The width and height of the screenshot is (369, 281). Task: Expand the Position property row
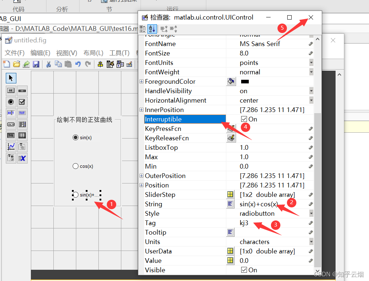(x=141, y=185)
